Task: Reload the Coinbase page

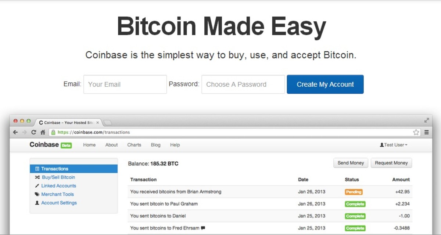Action: coord(33,132)
